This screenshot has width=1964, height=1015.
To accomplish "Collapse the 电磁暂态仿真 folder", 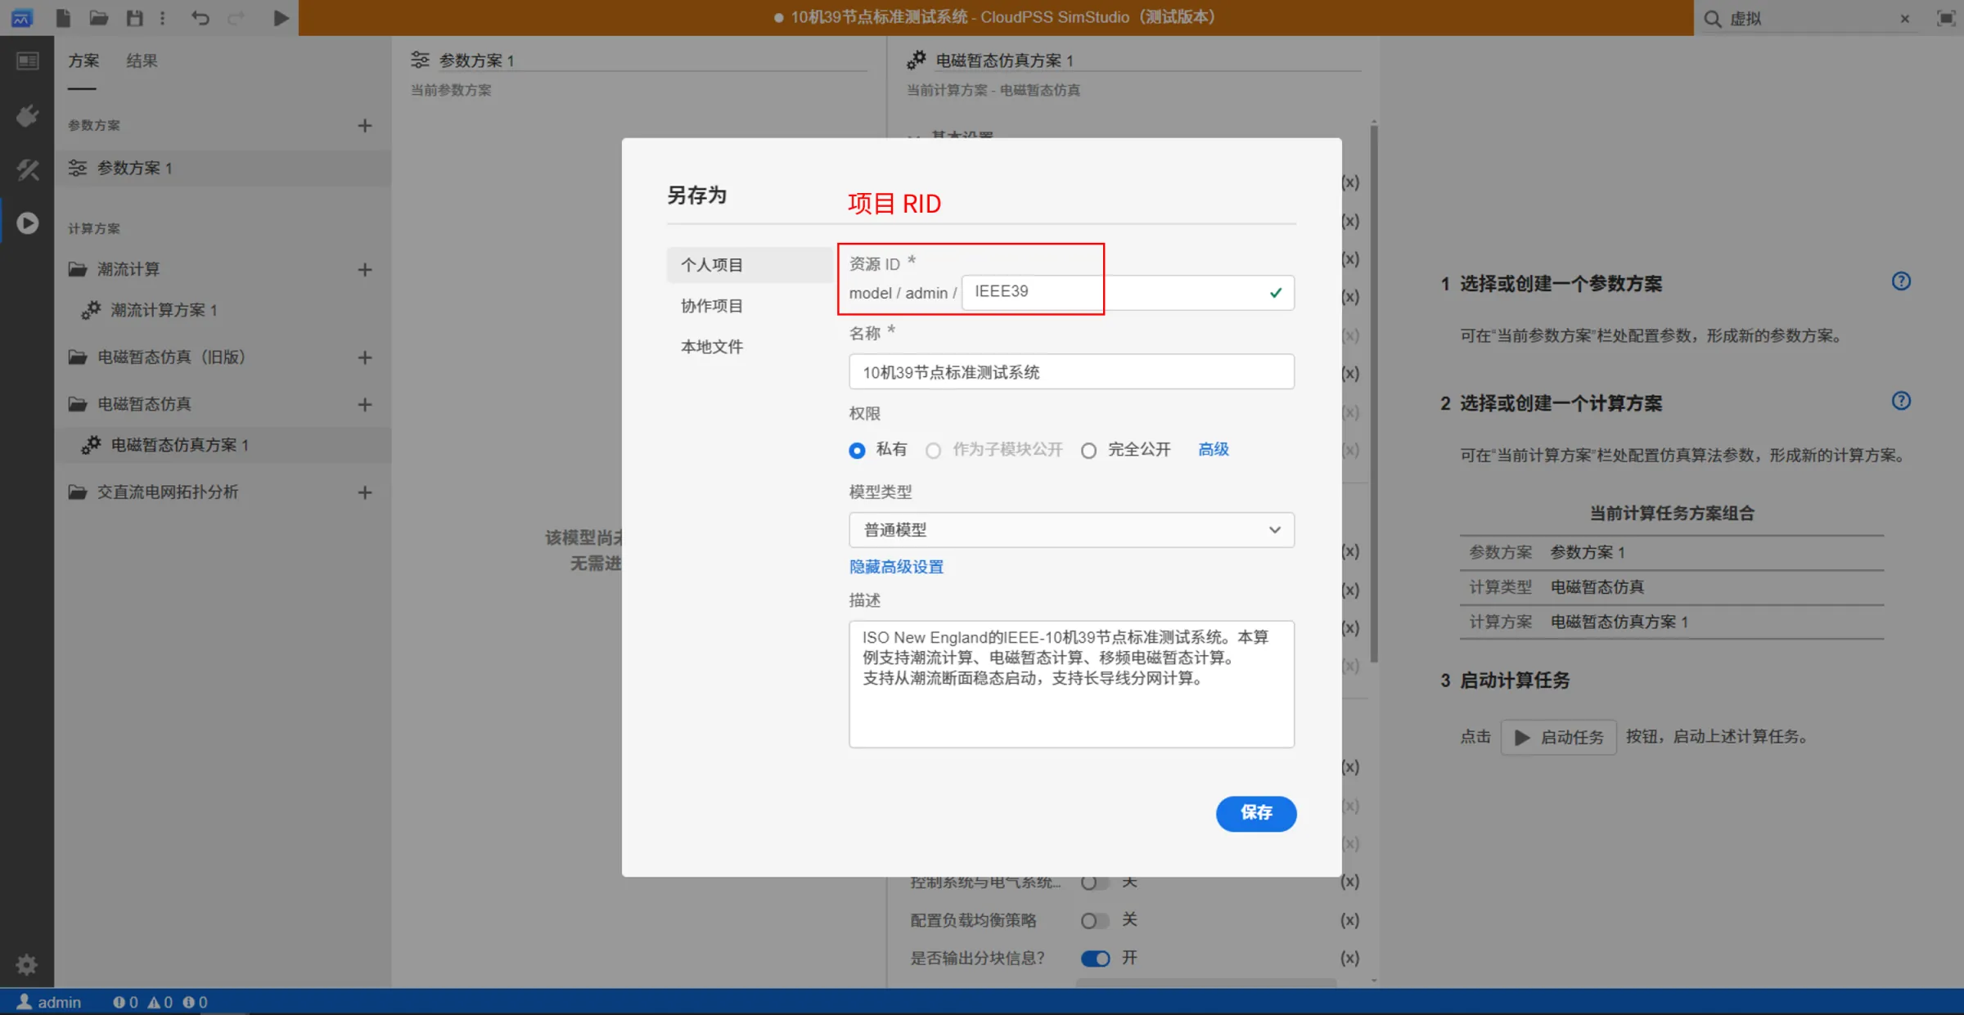I will pos(78,404).
